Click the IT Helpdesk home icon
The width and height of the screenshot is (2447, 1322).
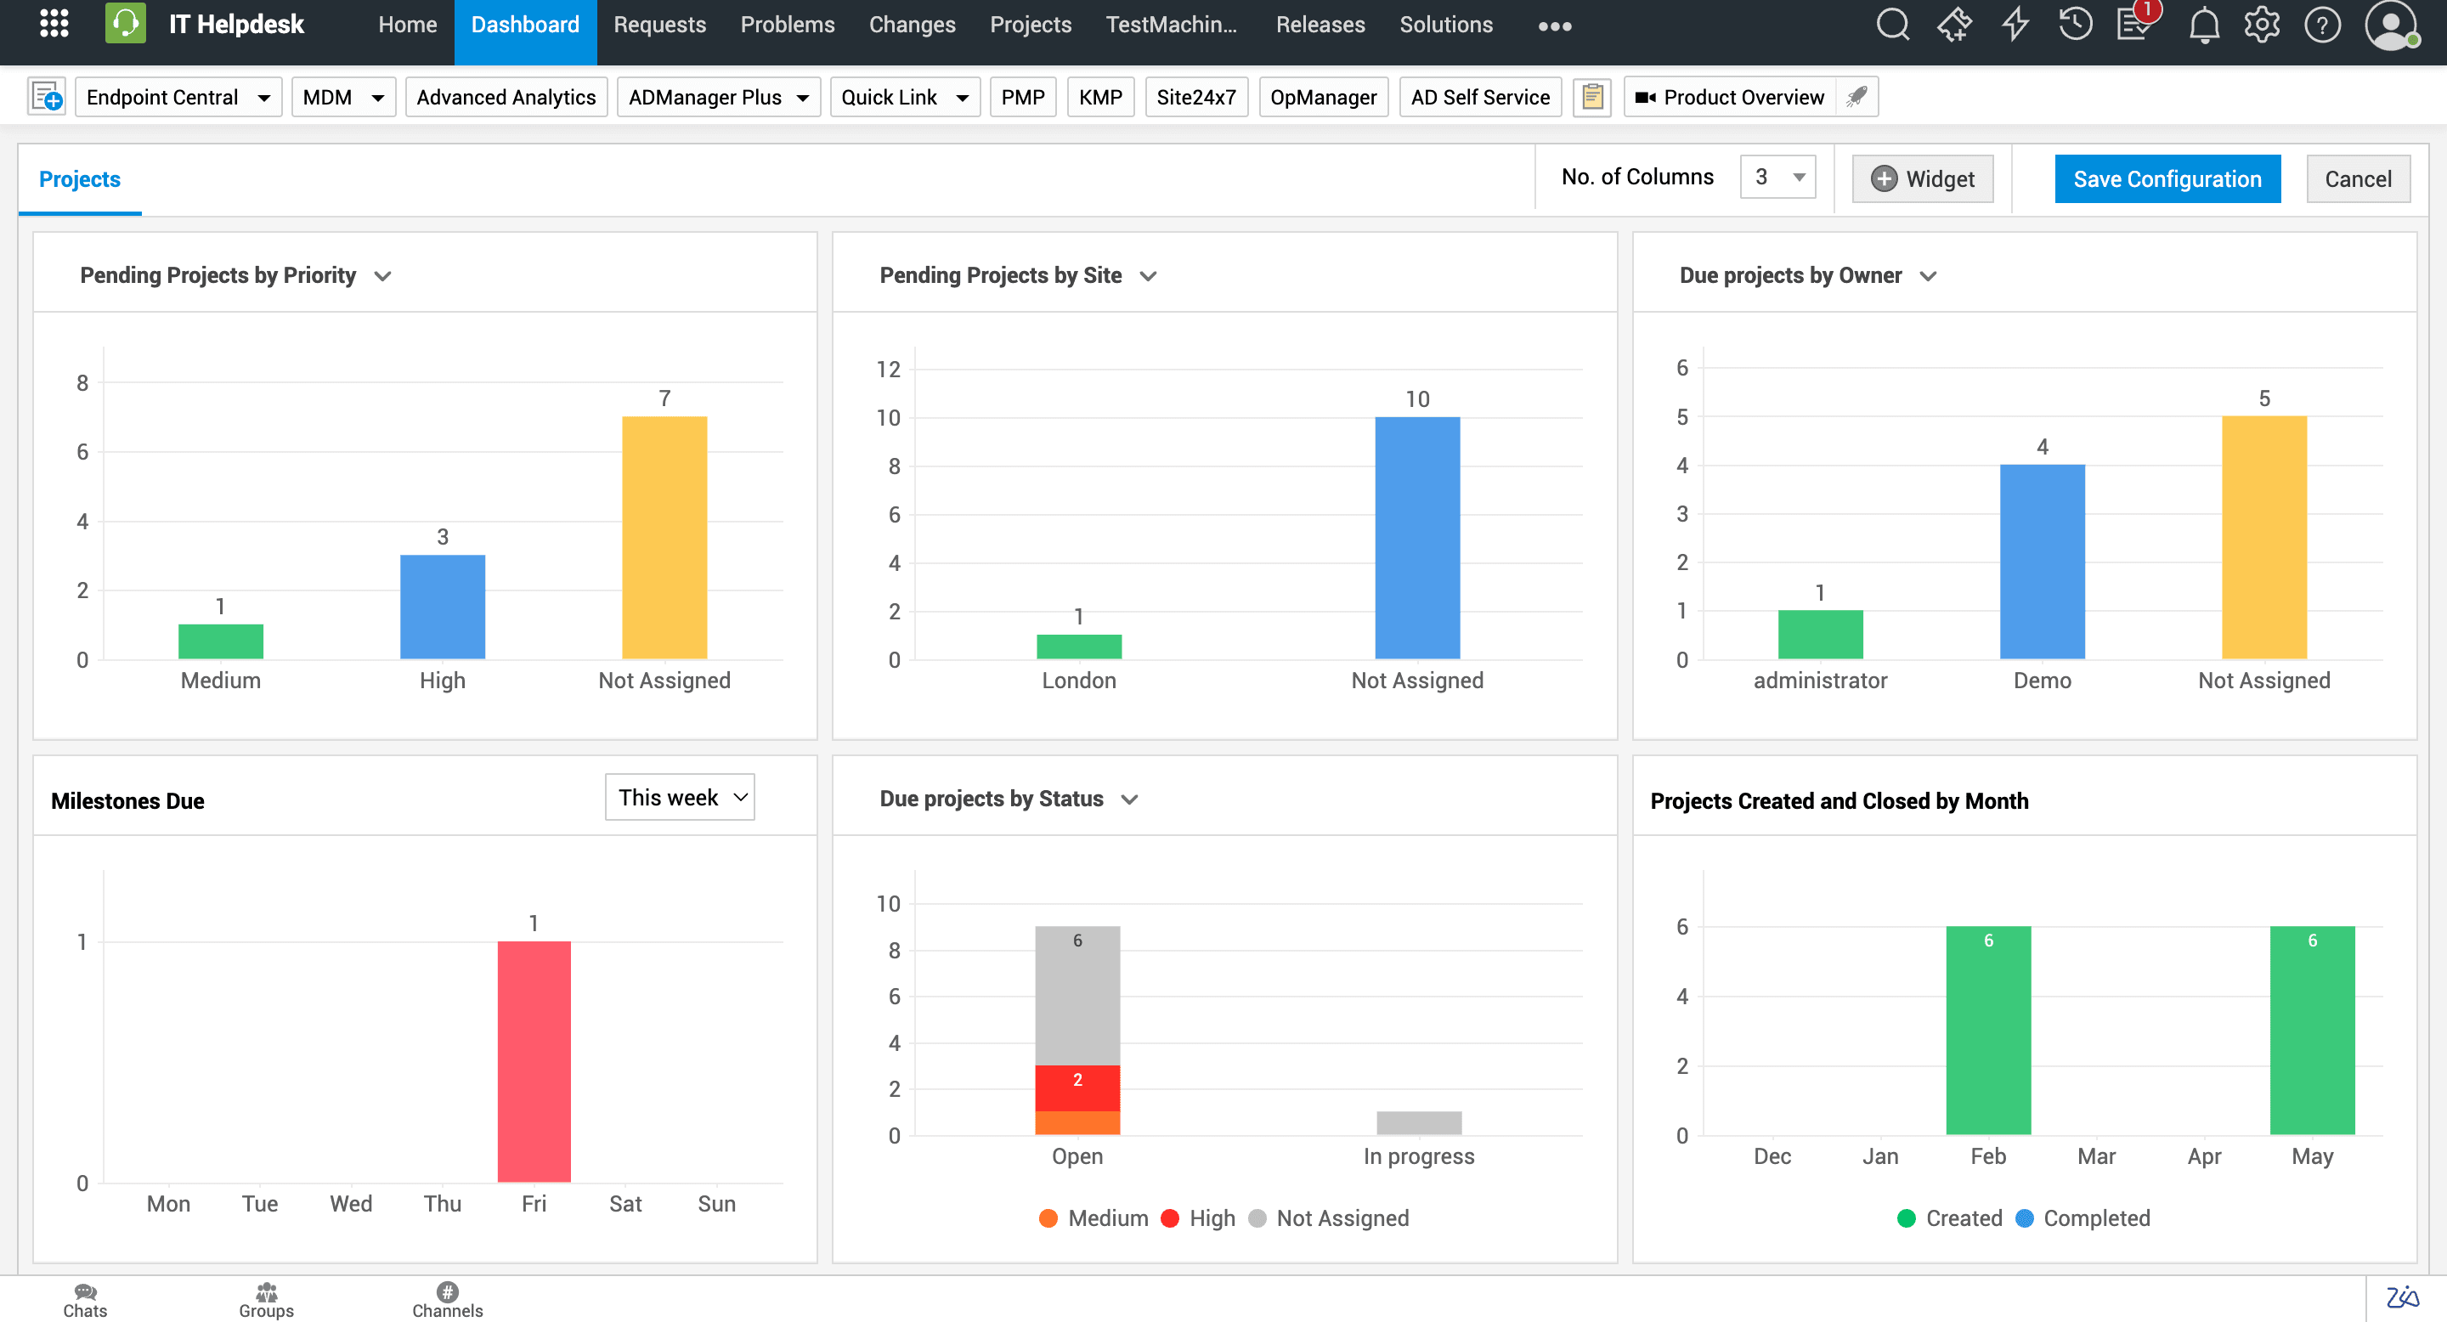[x=122, y=25]
